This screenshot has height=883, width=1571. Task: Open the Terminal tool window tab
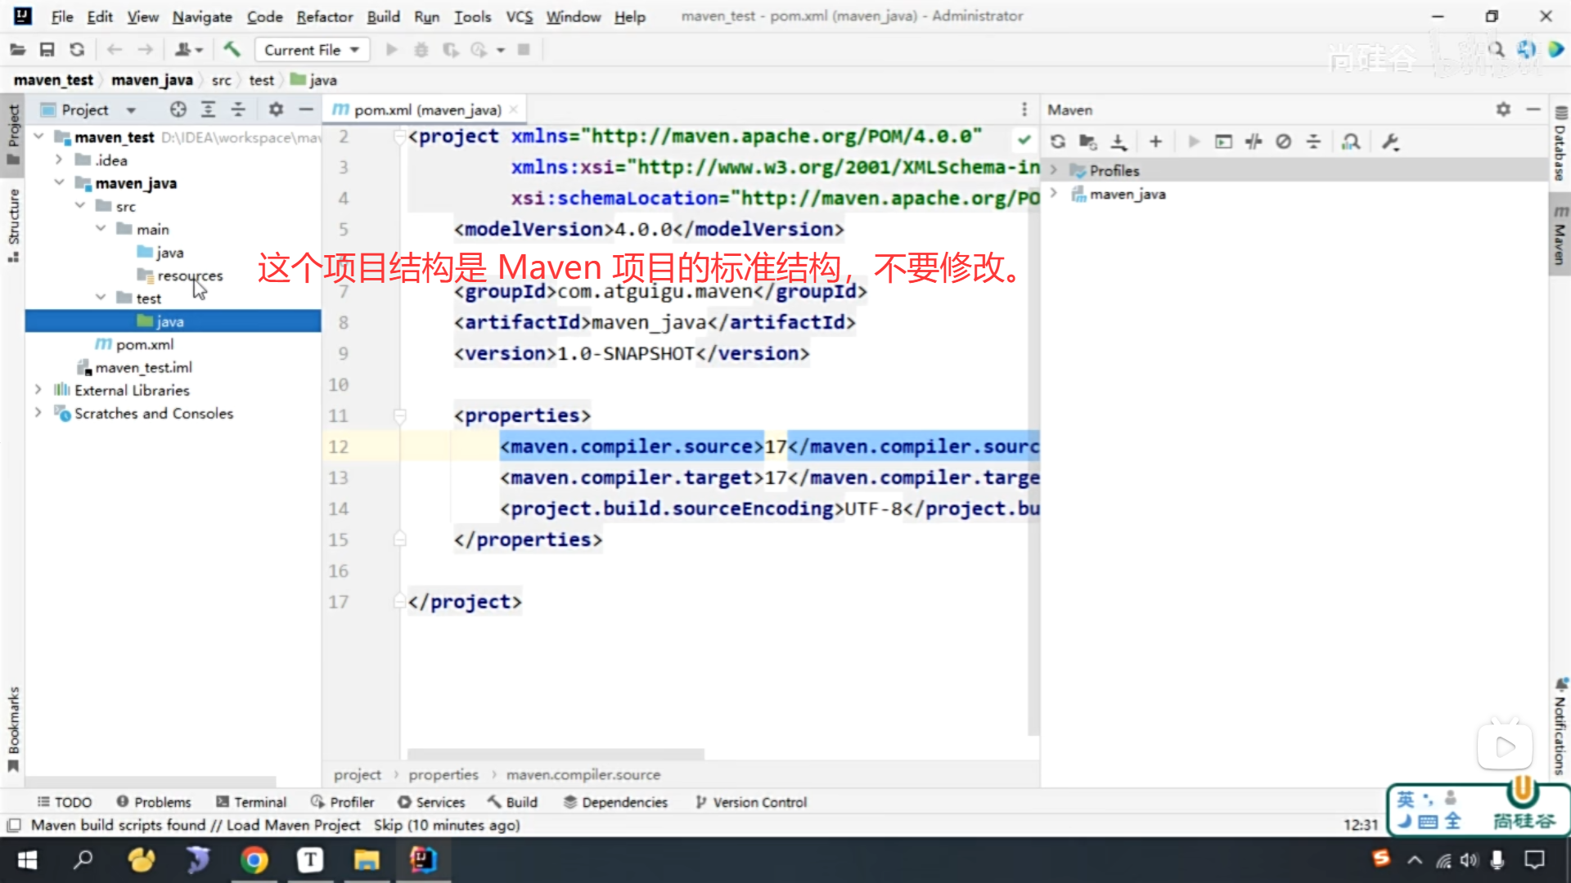click(251, 802)
